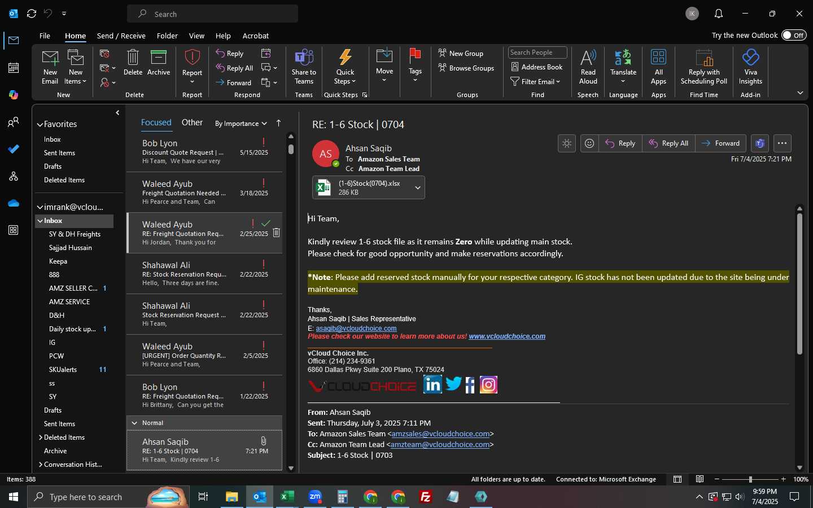Open FileZilla from the taskbar
The image size is (813, 508).
[x=426, y=497]
